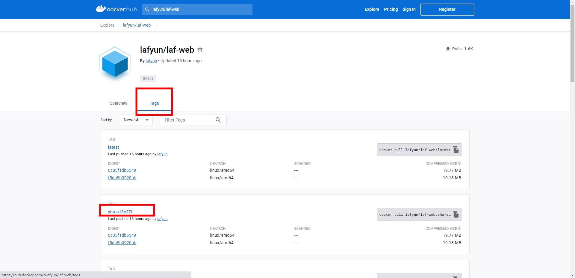Viewport: 575px width, 278px height.
Task: Open digest 0c33f1db6549 under the latest tag
Action: (x=122, y=170)
